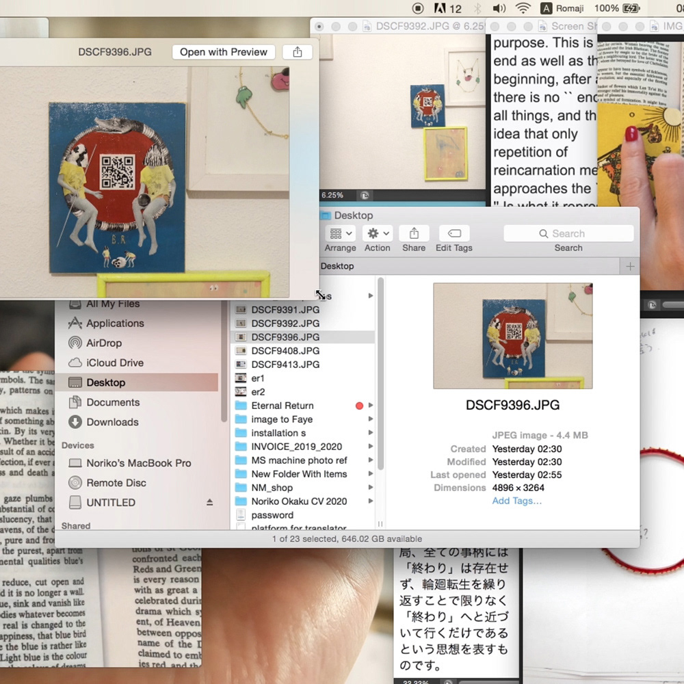Eject the UNTITLED volume
The height and width of the screenshot is (684, 684).
pos(209,502)
